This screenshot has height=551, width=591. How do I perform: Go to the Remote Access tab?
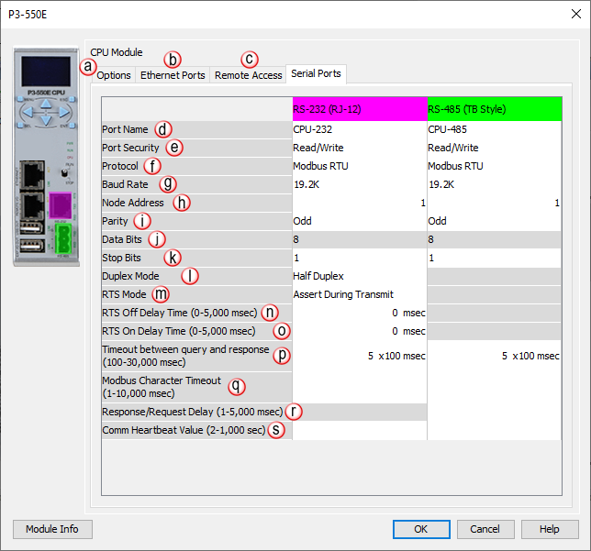coord(248,75)
